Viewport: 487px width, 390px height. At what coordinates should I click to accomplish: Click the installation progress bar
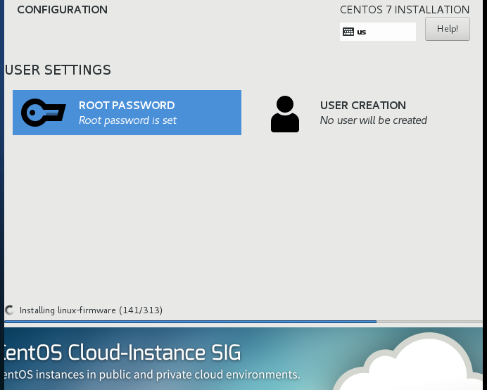point(243,322)
